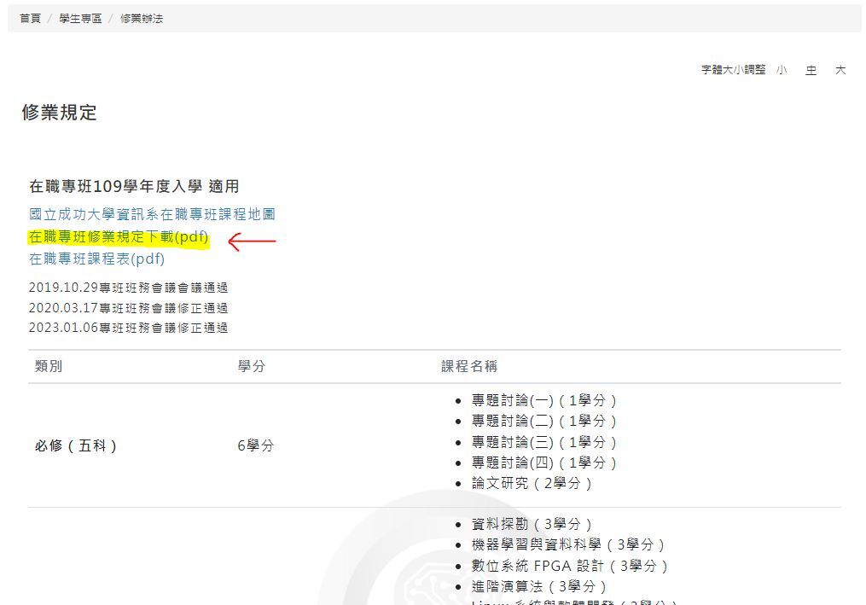Click the 修業規定 page heading
This screenshot has width=866, height=605.
[59, 113]
